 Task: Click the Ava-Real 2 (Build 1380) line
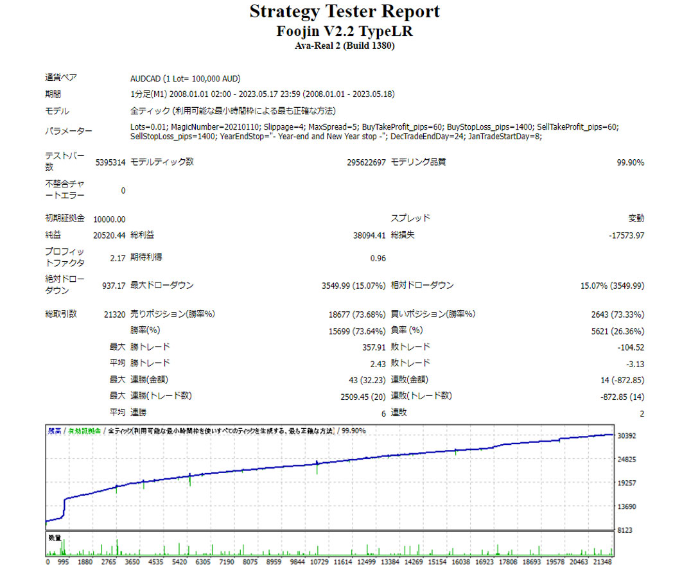(x=345, y=46)
